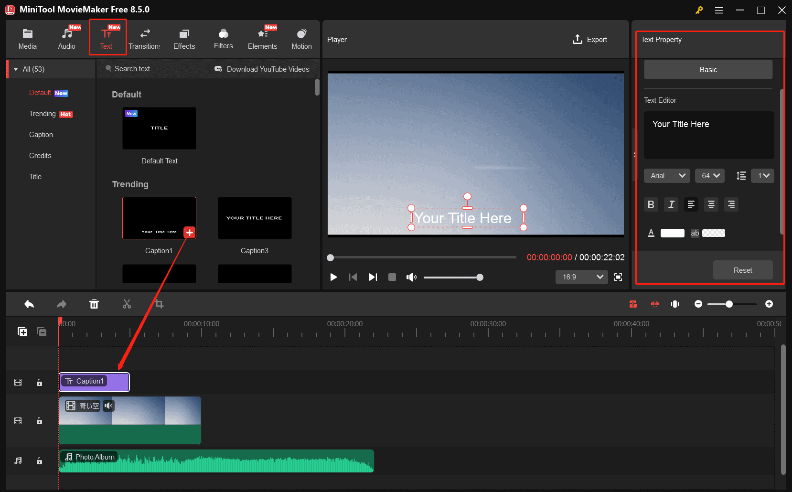792x492 pixels.
Task: Open the Credits text category
Action: [40, 155]
